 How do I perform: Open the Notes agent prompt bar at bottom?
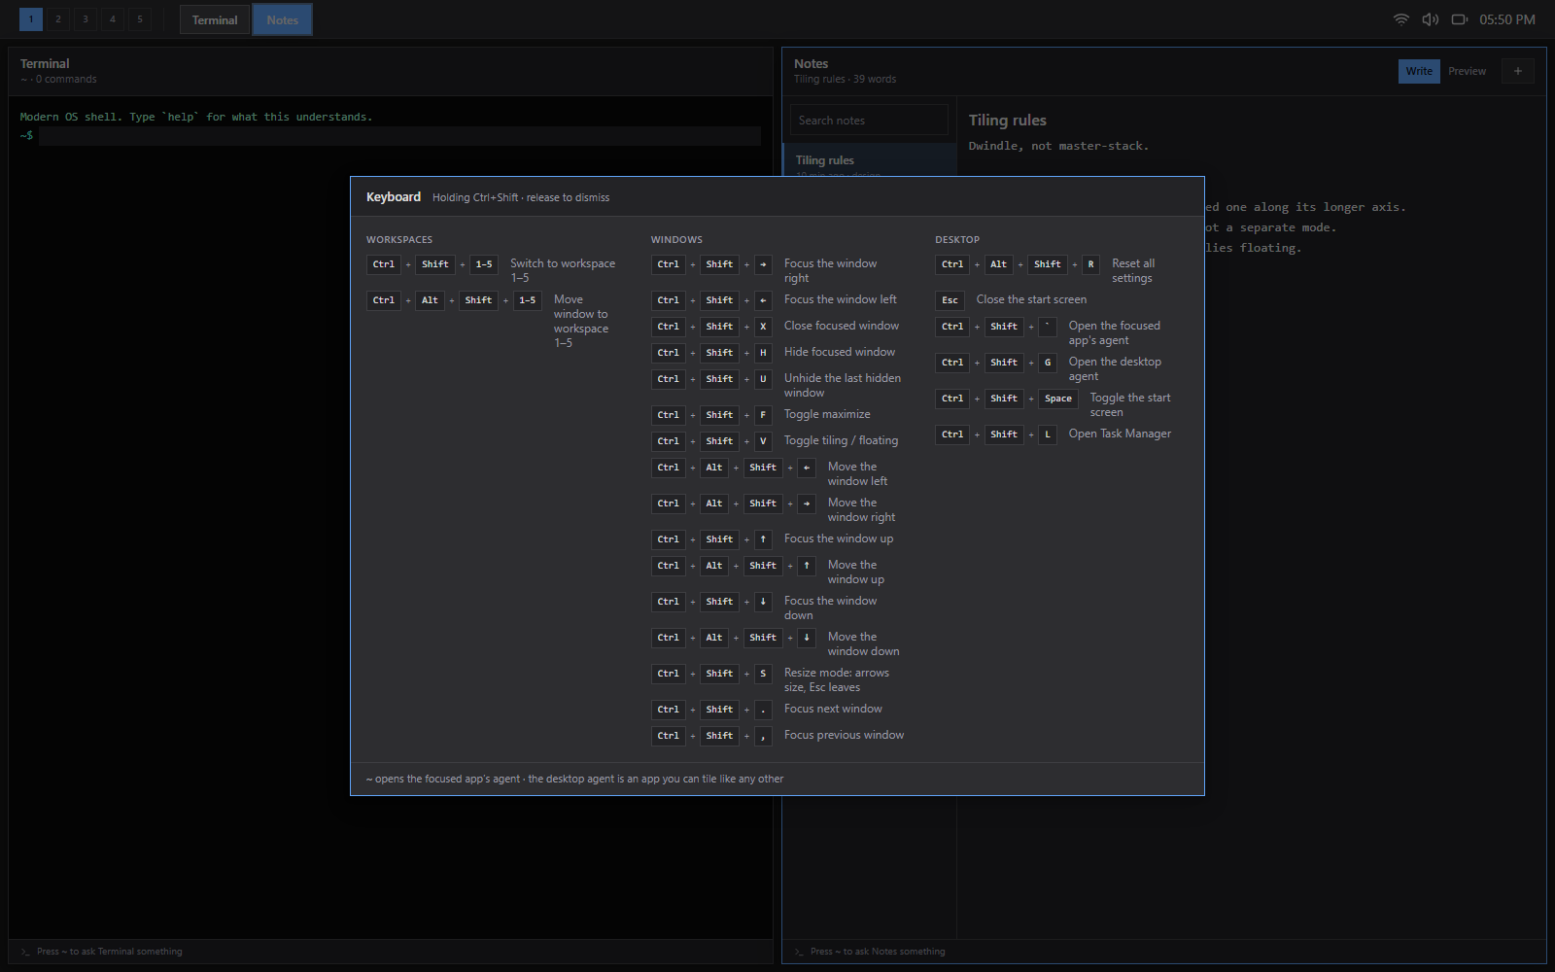(1164, 952)
